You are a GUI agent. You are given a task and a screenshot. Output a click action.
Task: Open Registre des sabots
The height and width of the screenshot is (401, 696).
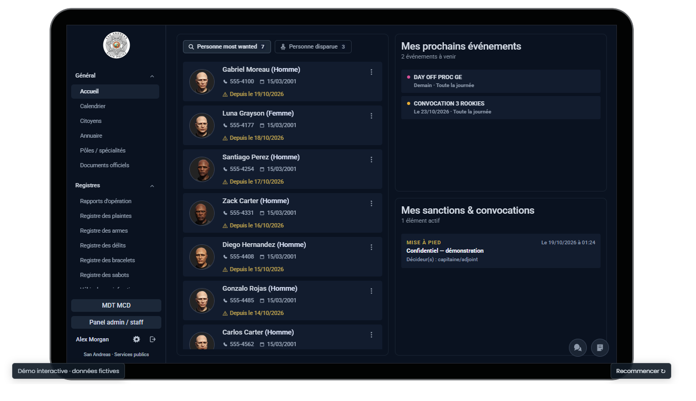(115, 275)
